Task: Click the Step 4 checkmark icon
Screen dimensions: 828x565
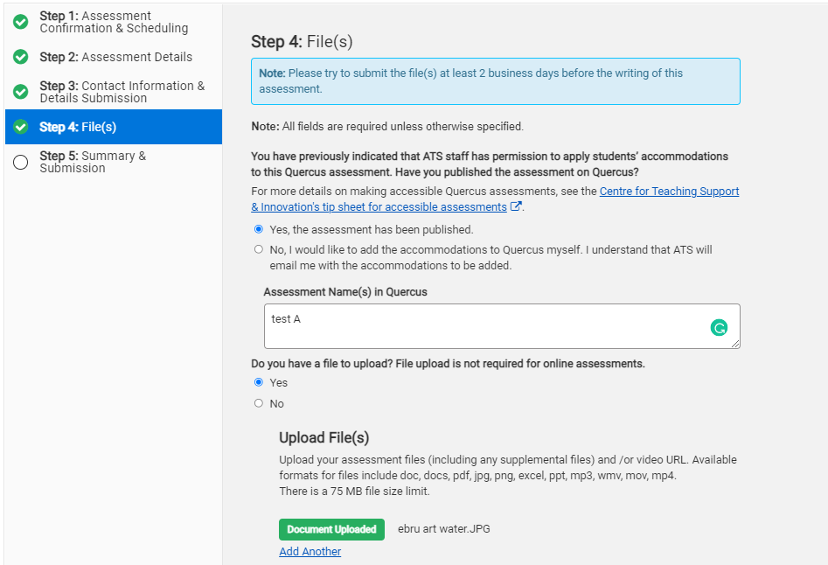Action: click(21, 127)
